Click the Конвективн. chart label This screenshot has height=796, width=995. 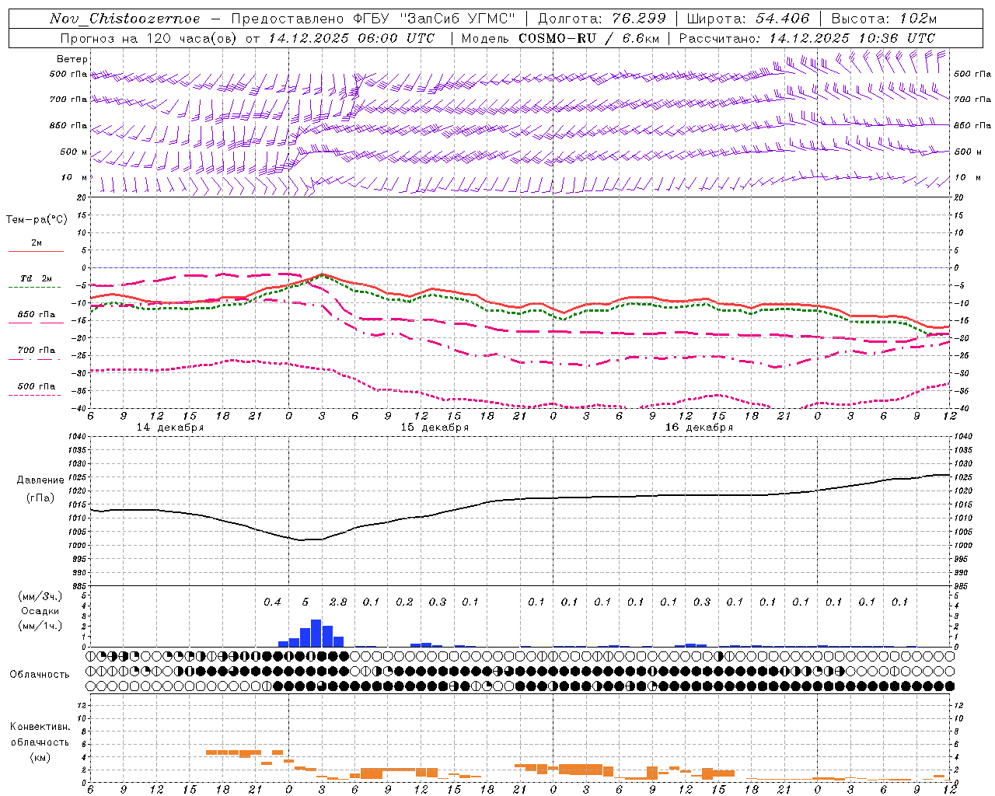tap(40, 727)
